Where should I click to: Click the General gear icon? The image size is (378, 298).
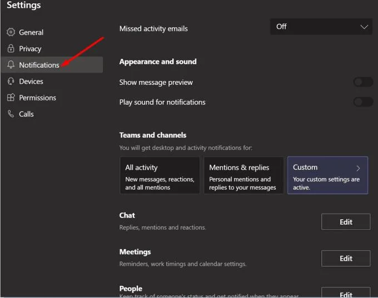point(11,32)
